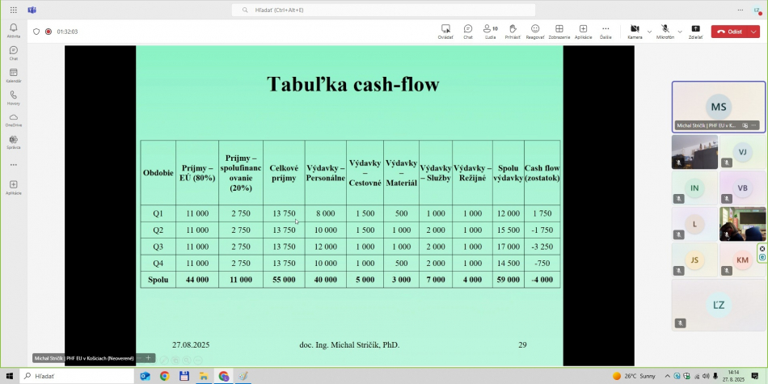Show the Ľudia participants list
The width and height of the screenshot is (768, 384).
(491, 31)
